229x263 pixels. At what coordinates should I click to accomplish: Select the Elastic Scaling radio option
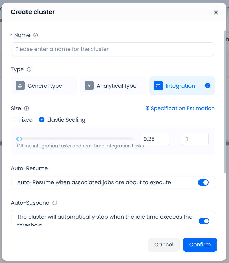(x=42, y=120)
